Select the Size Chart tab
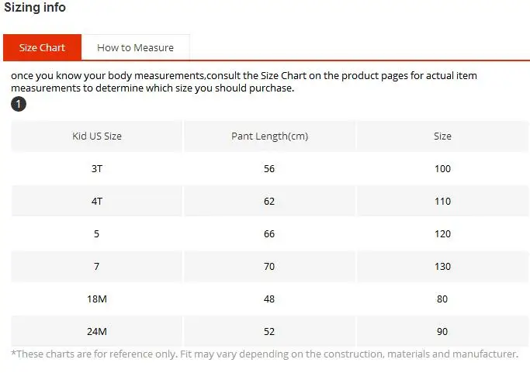 click(x=42, y=47)
